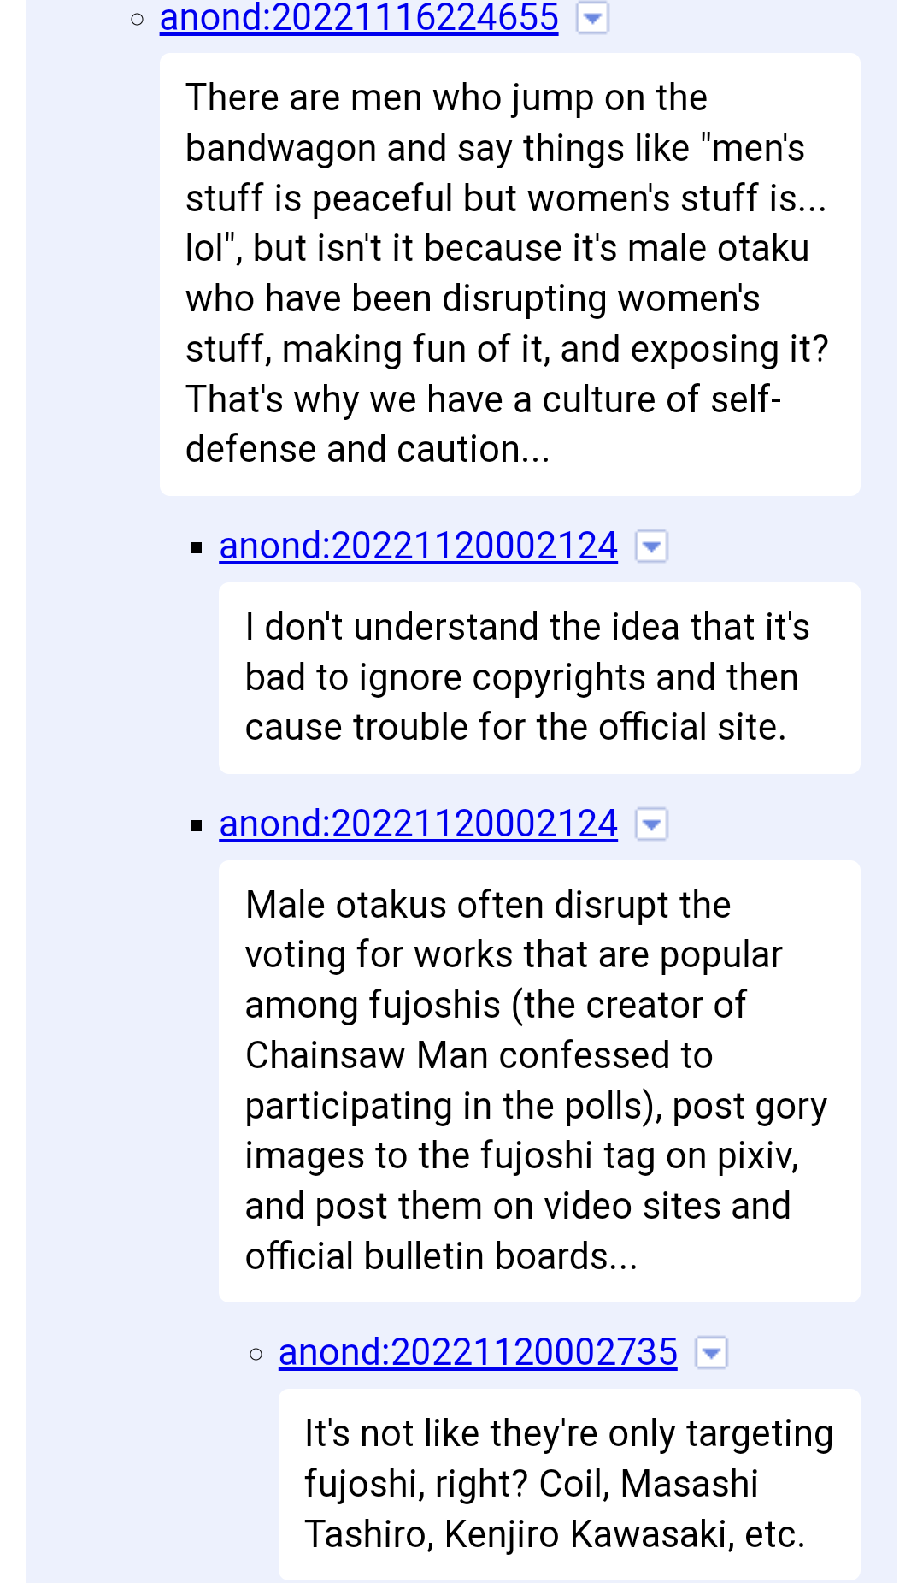Open the dropdown icon above the Male otakus comment
The height and width of the screenshot is (1583, 923).
point(651,824)
